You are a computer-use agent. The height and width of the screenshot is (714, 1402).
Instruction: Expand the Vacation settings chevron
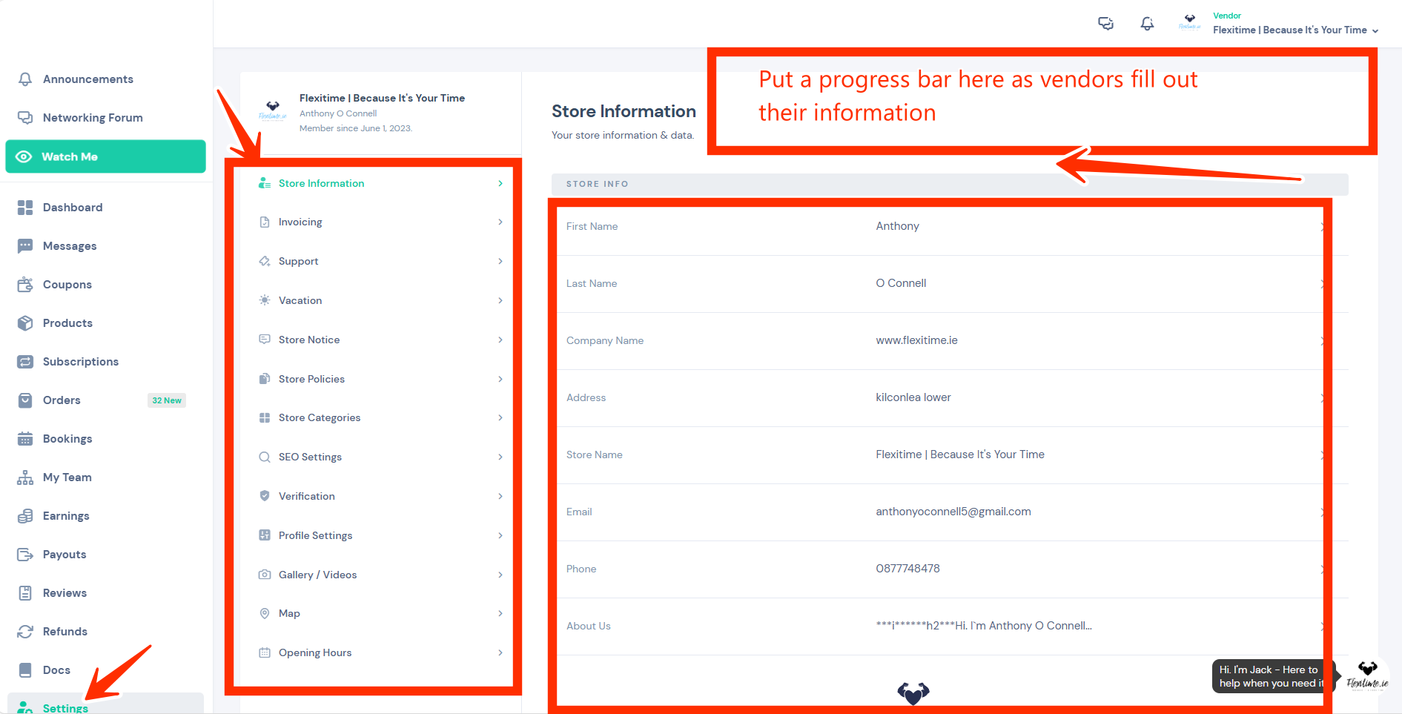click(x=500, y=300)
